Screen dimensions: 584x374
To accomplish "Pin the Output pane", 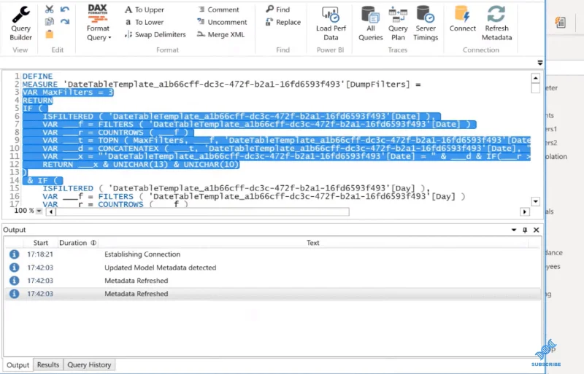I will [525, 230].
